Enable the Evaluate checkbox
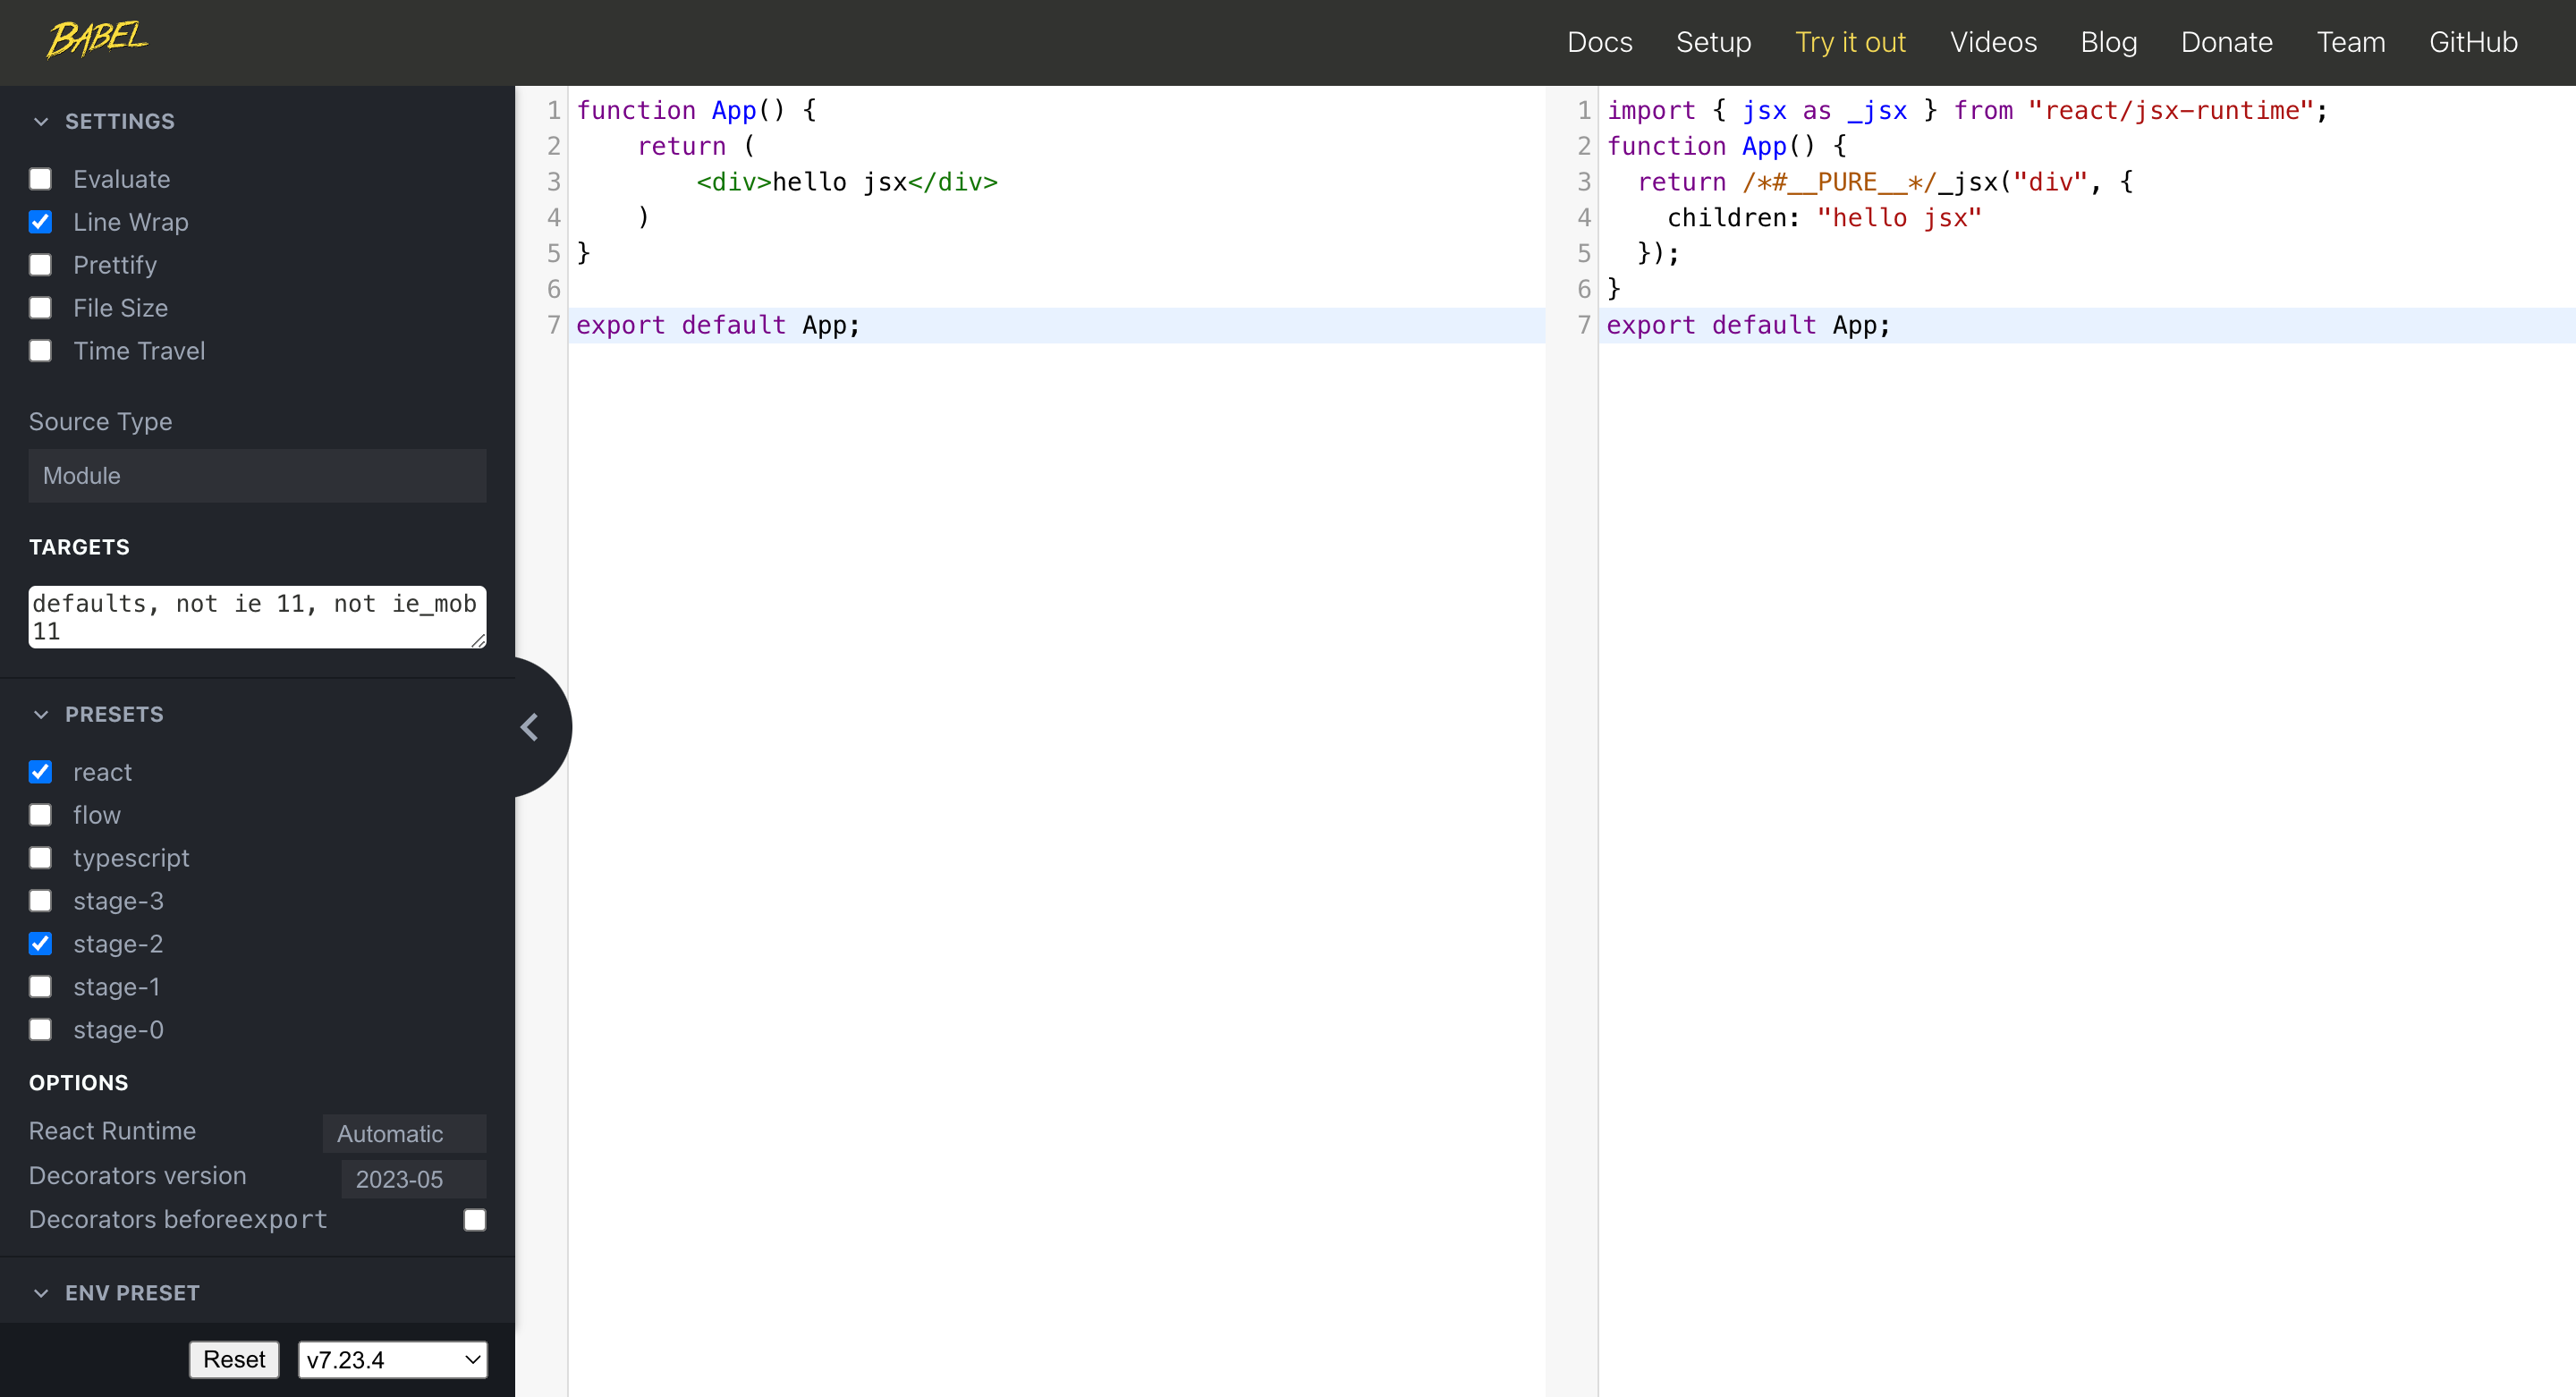The image size is (2576, 1397). click(40, 179)
